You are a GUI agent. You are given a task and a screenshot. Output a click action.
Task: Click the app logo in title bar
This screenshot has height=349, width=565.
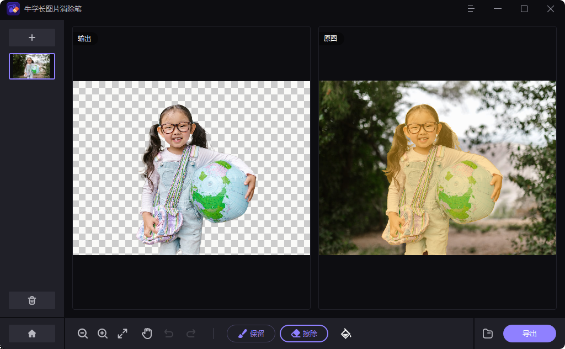(13, 9)
